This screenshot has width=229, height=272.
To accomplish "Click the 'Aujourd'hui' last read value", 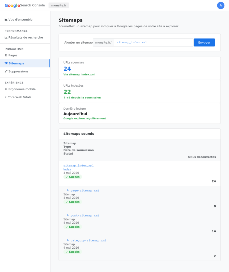I will (75, 114).
